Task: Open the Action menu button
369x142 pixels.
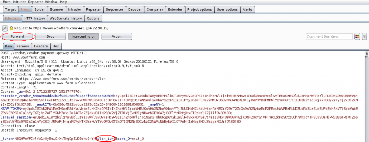Action: 117,36
